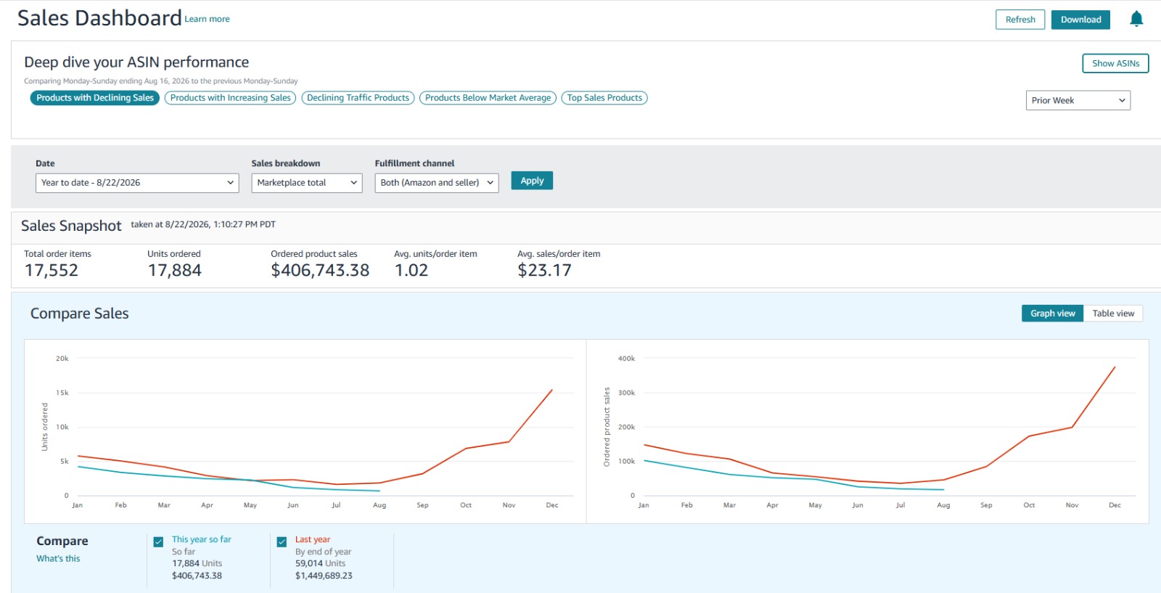Expand the Date Year to date dropdown
The image size is (1161, 593).
tap(137, 183)
